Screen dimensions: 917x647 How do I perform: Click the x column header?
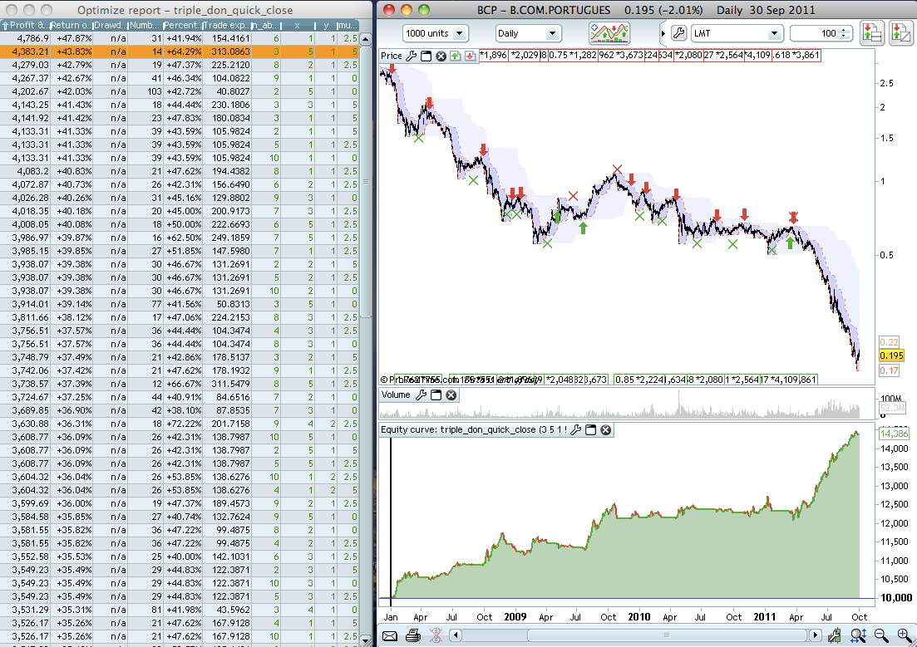pyautogui.click(x=298, y=25)
